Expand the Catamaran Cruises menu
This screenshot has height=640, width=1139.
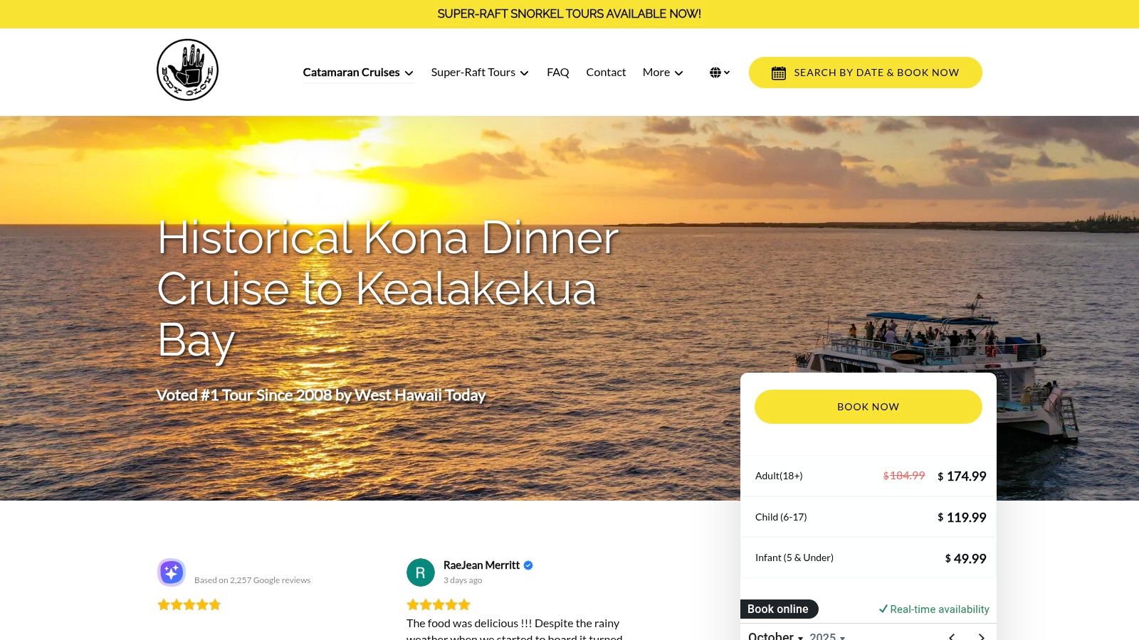point(358,73)
